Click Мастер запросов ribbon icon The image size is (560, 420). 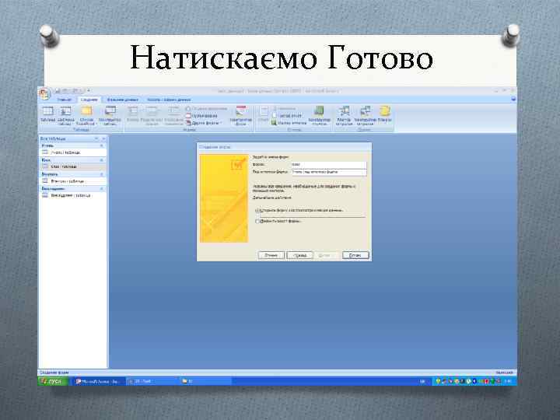344,116
